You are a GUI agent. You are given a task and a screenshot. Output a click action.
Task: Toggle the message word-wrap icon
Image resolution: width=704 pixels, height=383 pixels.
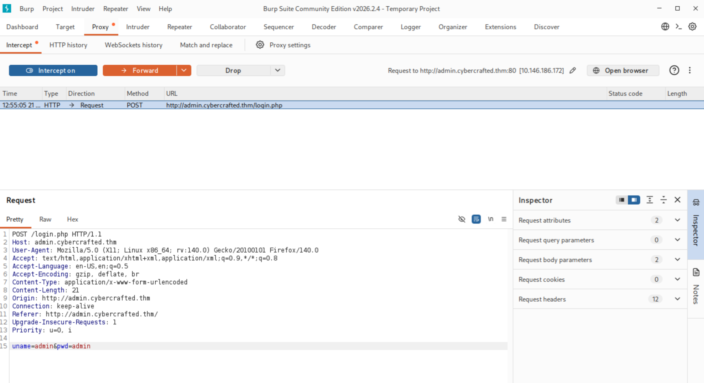[x=476, y=219]
